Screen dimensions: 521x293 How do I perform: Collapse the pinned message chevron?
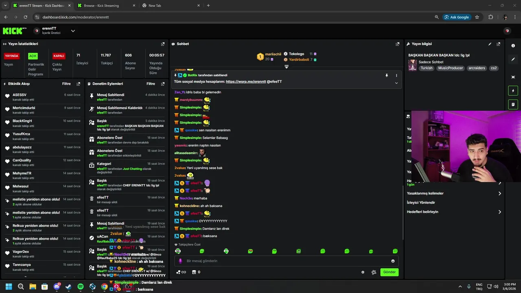point(396,83)
